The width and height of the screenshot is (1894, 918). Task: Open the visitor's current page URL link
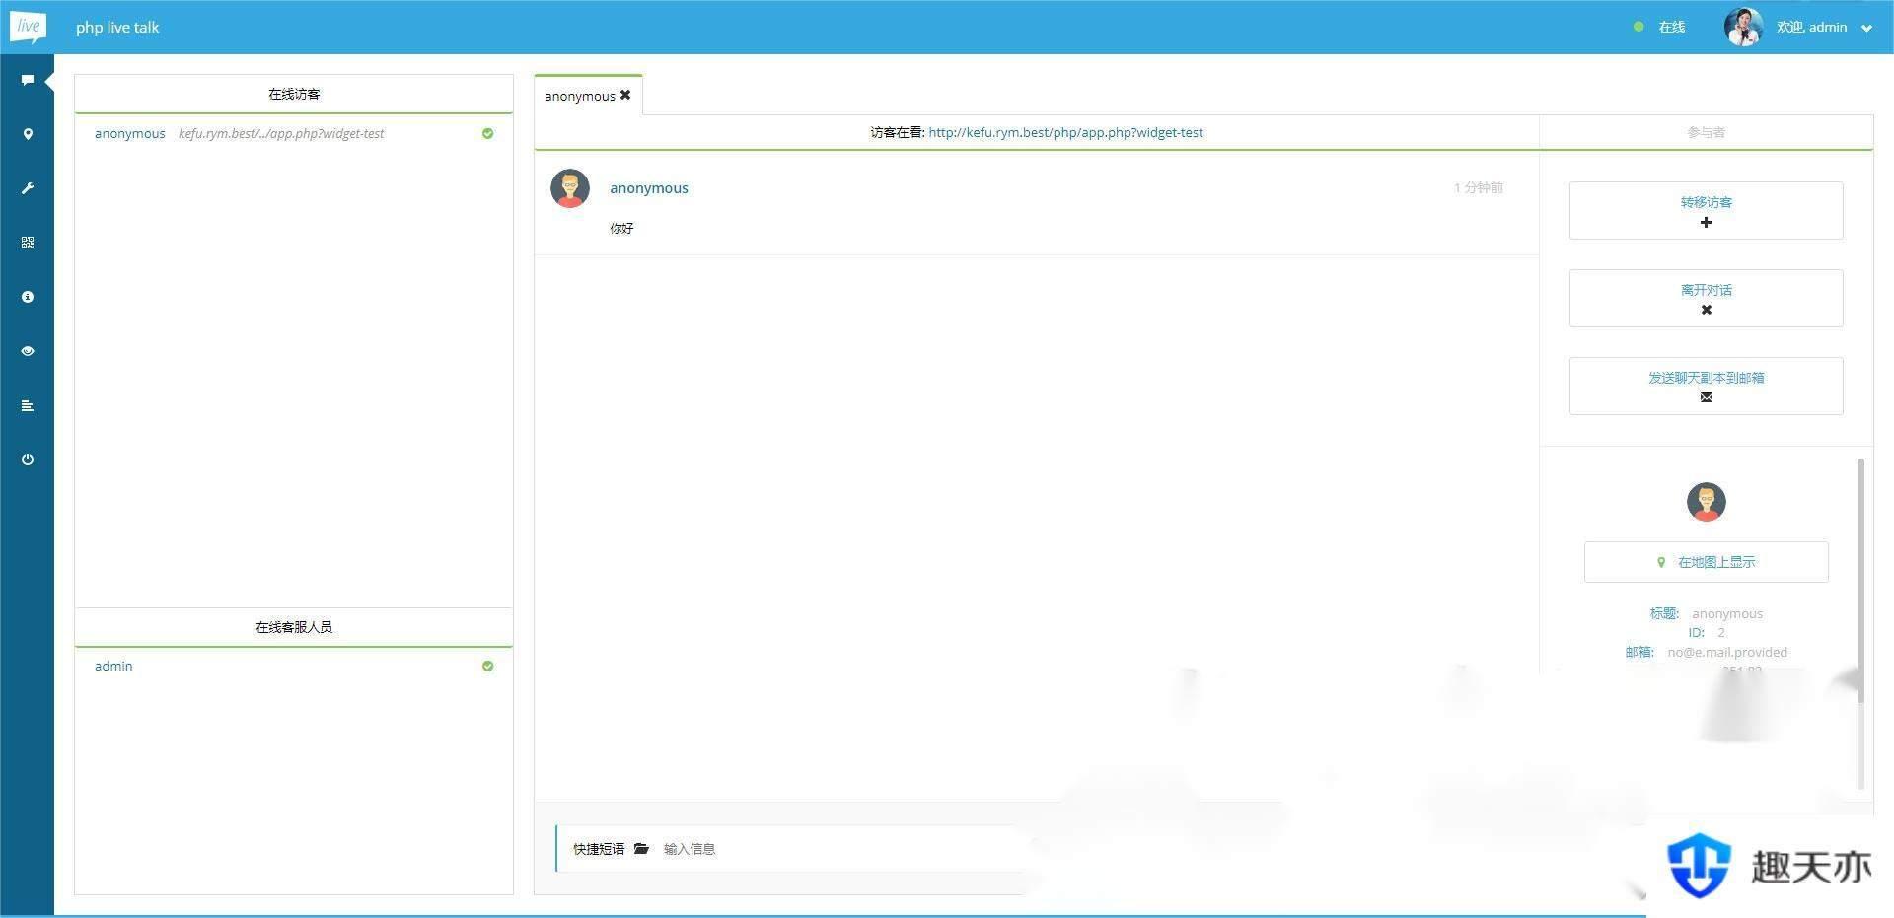(1065, 132)
